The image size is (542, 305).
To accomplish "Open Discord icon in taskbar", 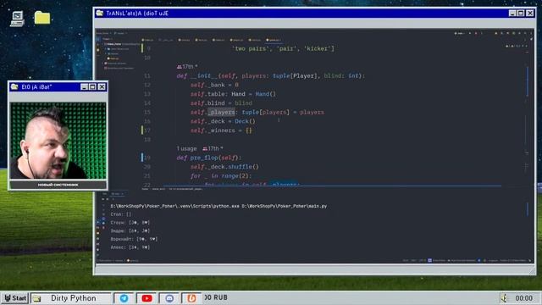I will coord(169,298).
